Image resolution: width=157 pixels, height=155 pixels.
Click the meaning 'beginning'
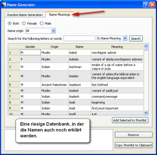pyautogui.click(x=117, y=102)
